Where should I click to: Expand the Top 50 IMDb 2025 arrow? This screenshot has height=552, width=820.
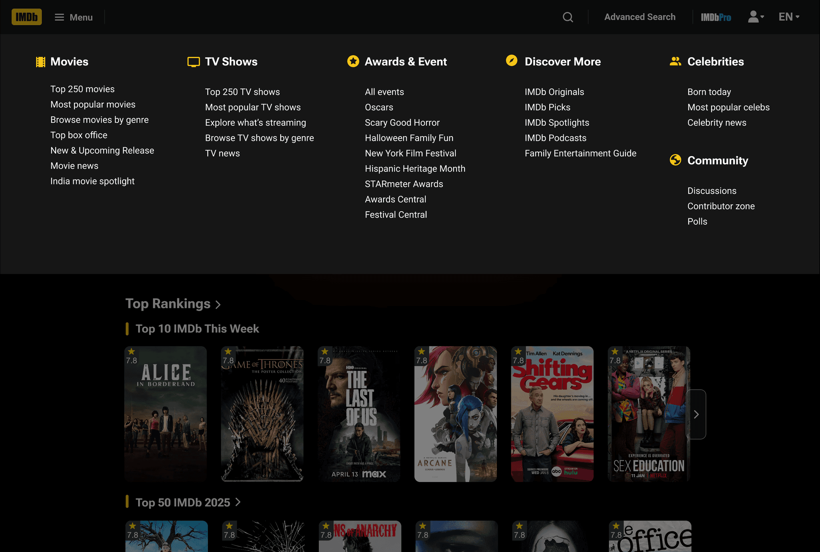pyautogui.click(x=238, y=502)
